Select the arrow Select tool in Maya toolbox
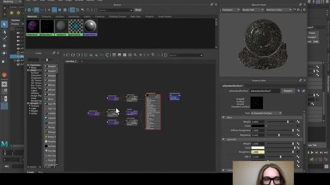This screenshot has width=330, height=185. (4, 24)
